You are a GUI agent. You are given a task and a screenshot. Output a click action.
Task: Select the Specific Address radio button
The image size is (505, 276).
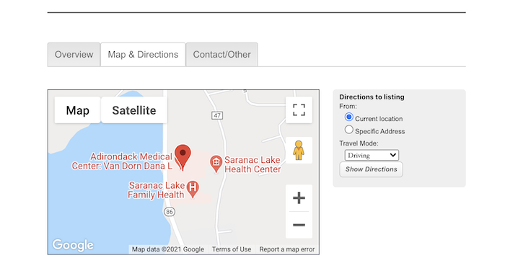(348, 130)
